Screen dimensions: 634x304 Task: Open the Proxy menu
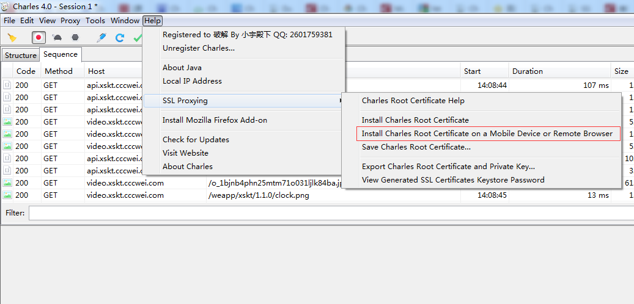tap(70, 21)
